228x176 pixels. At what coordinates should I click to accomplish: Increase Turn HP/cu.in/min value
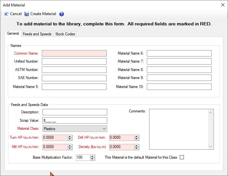[x=70, y=136]
